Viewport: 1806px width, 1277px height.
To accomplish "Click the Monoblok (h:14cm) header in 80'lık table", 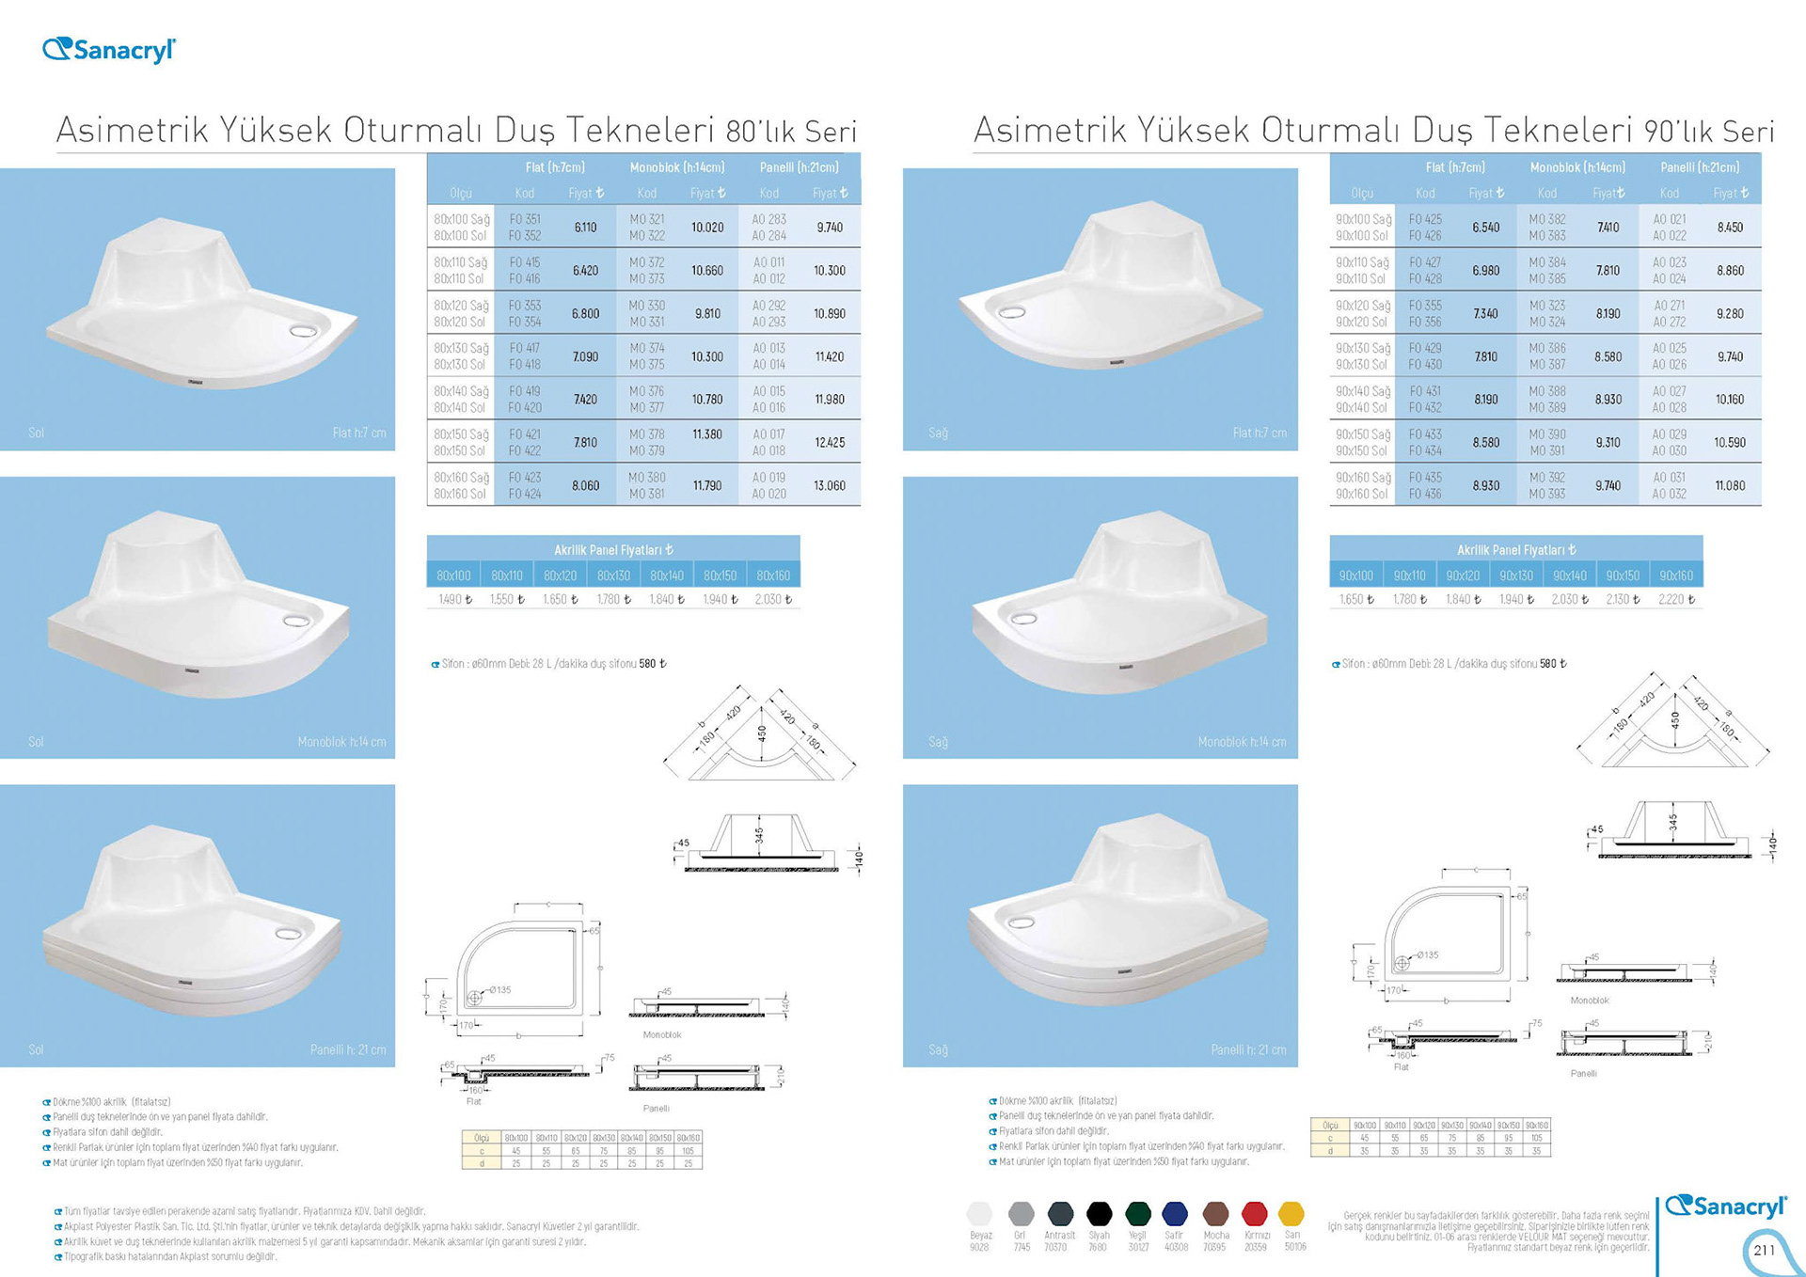I will 676,167.
